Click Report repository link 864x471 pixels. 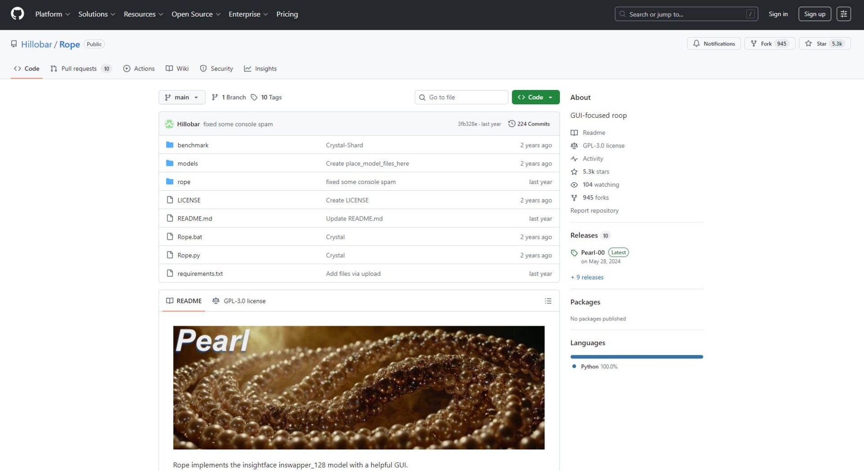pyautogui.click(x=594, y=211)
